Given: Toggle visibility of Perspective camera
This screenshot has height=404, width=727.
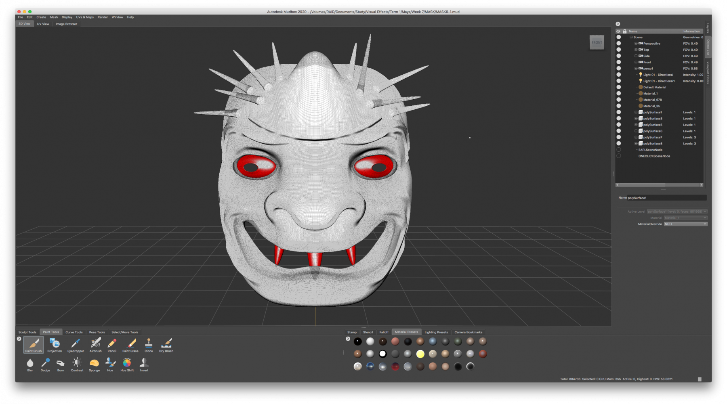Looking at the screenshot, I should coord(618,44).
